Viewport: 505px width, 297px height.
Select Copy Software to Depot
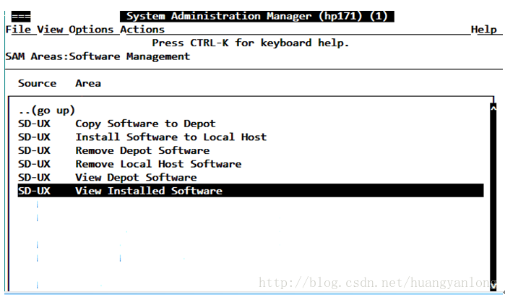tap(251, 124)
